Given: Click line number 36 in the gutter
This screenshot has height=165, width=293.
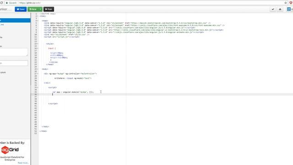Looking at the screenshot, I should [36, 94].
